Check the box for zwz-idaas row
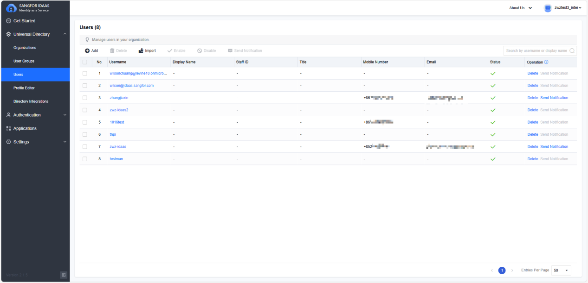The height and width of the screenshot is (283, 588). 84,146
